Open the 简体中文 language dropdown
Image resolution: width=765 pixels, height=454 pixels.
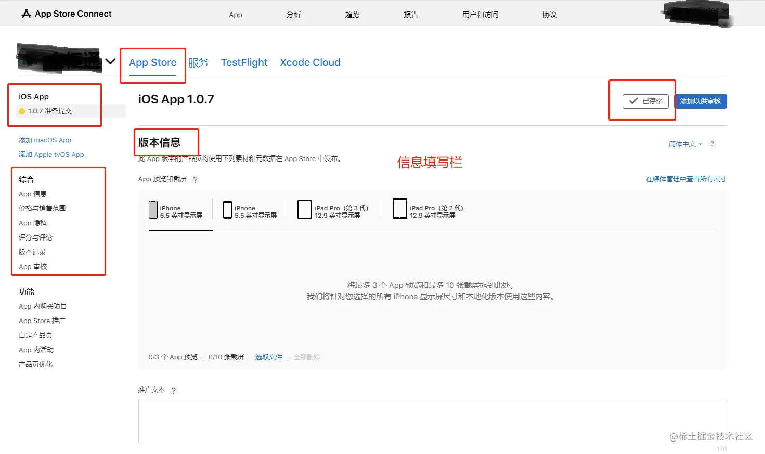click(685, 144)
